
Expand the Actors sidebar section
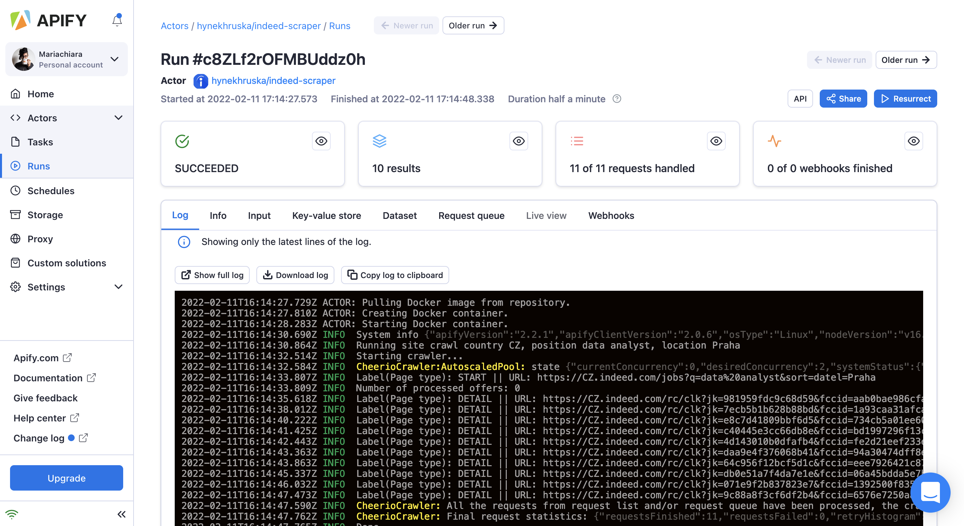118,118
